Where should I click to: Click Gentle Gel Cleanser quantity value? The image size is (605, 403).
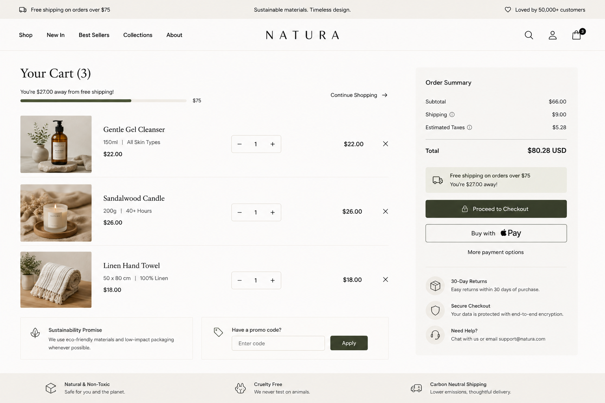(256, 144)
